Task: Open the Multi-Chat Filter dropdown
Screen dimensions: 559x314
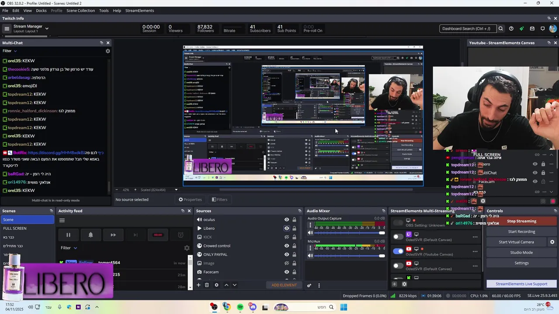Action: (10, 51)
